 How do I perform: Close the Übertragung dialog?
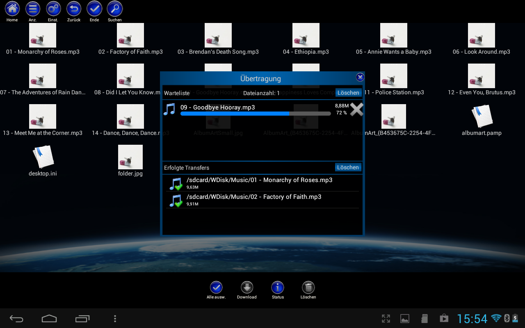click(360, 77)
